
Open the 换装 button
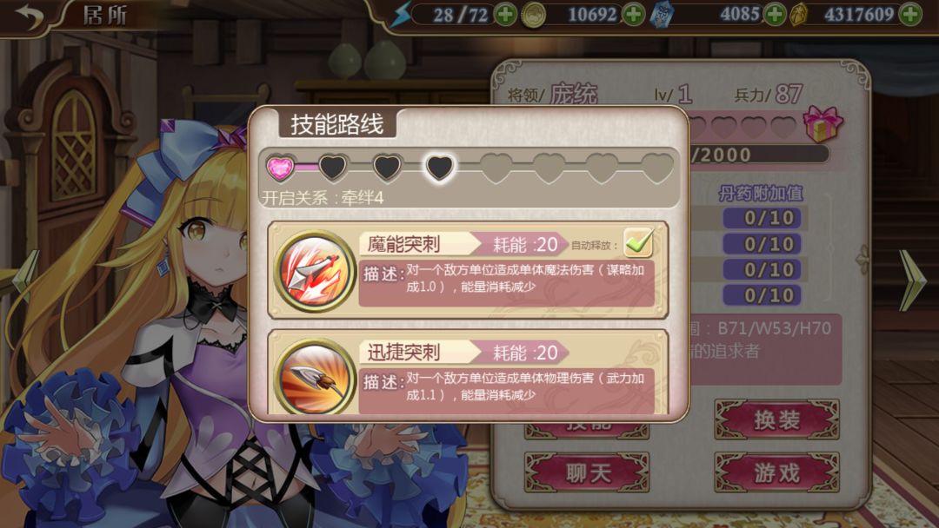tap(776, 419)
